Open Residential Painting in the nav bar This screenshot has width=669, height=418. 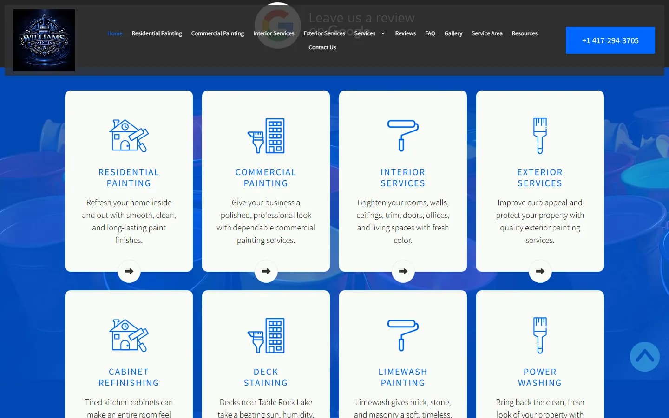(157, 33)
